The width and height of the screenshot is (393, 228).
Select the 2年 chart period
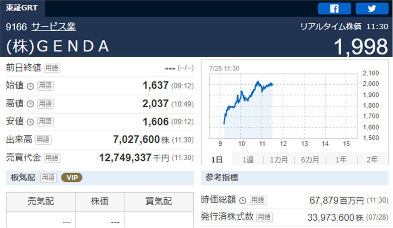(372, 160)
